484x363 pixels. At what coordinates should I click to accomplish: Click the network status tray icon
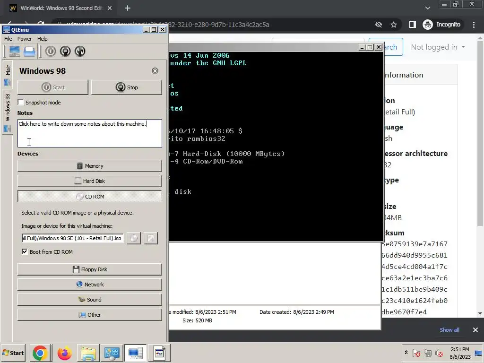point(427,353)
